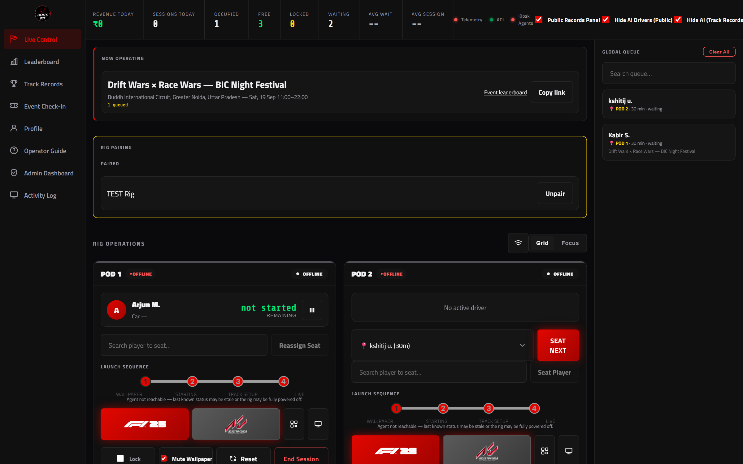The width and height of the screenshot is (743, 464).
Task: Open the Event leaderboard link
Action: (505, 92)
